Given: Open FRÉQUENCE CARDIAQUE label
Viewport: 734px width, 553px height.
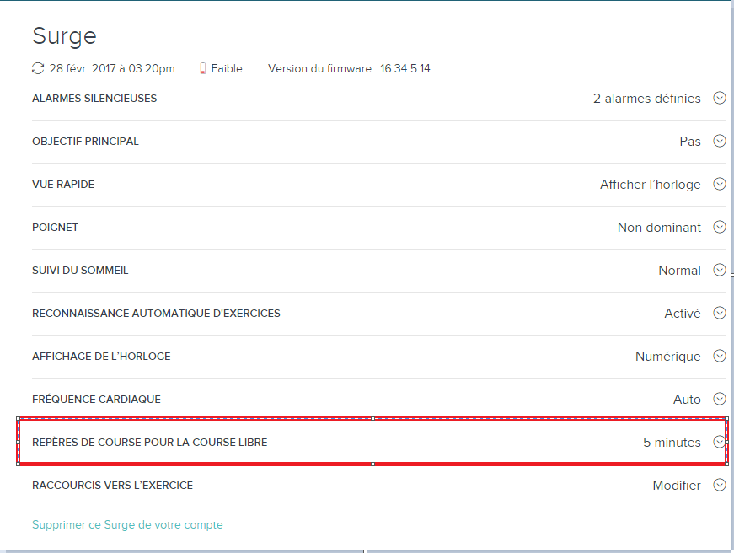Looking at the screenshot, I should [x=96, y=400].
